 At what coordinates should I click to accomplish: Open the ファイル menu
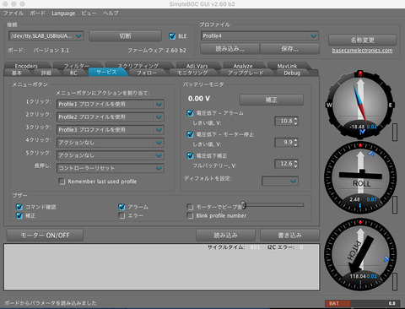click(x=13, y=14)
